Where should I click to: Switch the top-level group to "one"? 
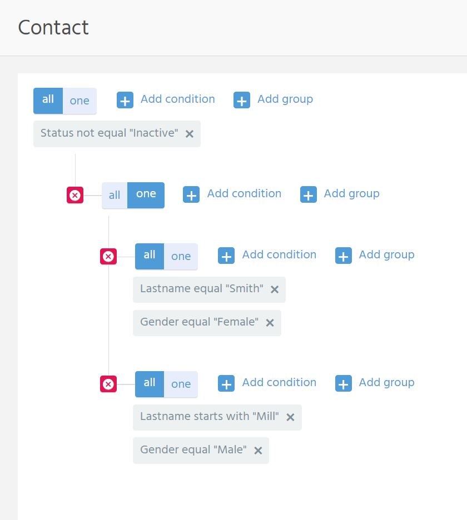coord(80,101)
